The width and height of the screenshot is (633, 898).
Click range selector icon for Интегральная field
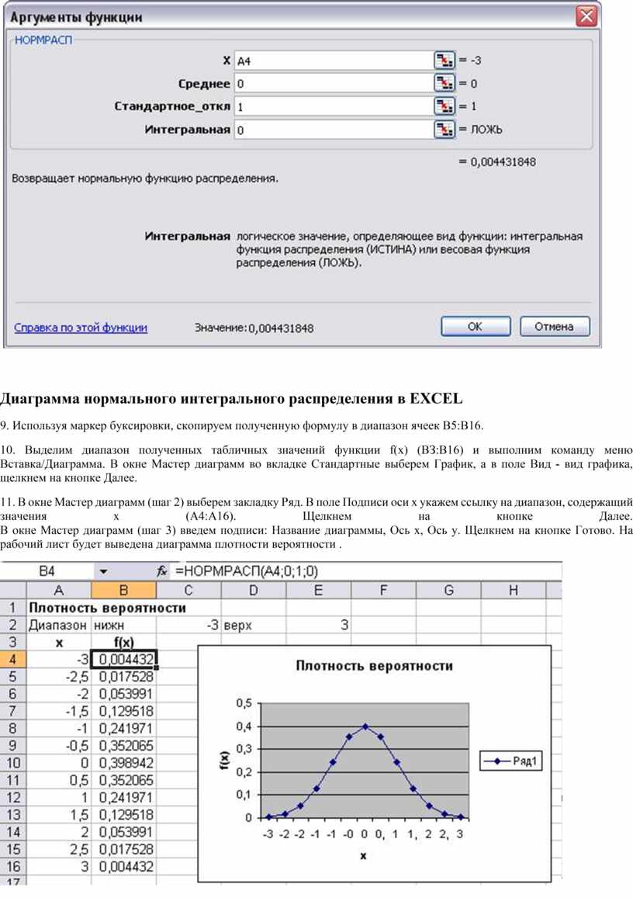point(444,130)
